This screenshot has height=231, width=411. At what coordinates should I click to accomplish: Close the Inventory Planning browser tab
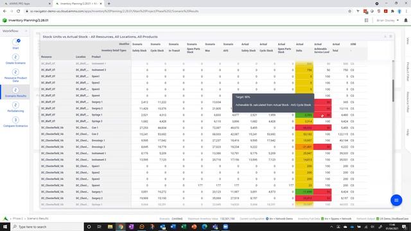pyautogui.click(x=101, y=4)
